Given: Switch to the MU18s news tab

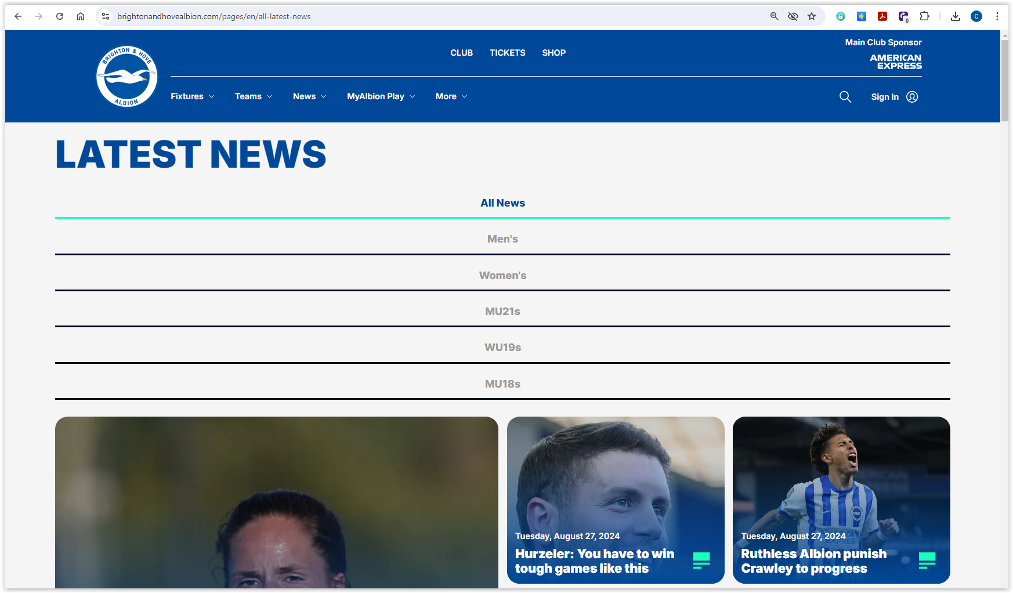Looking at the screenshot, I should [x=502, y=384].
